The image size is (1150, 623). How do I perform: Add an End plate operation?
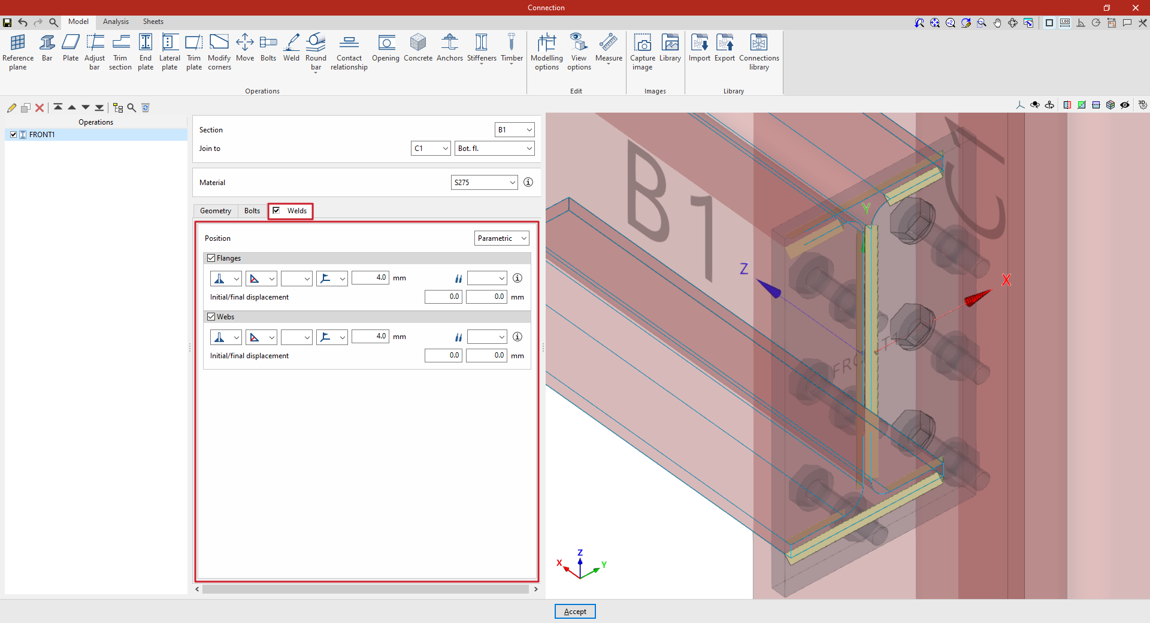point(146,52)
